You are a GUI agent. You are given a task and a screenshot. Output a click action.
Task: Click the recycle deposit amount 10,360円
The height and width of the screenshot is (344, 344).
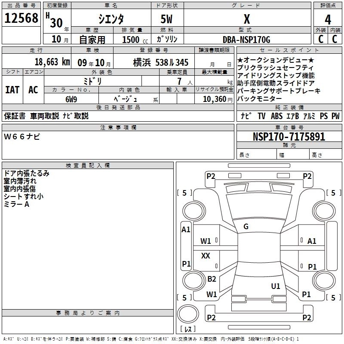(x=217, y=99)
